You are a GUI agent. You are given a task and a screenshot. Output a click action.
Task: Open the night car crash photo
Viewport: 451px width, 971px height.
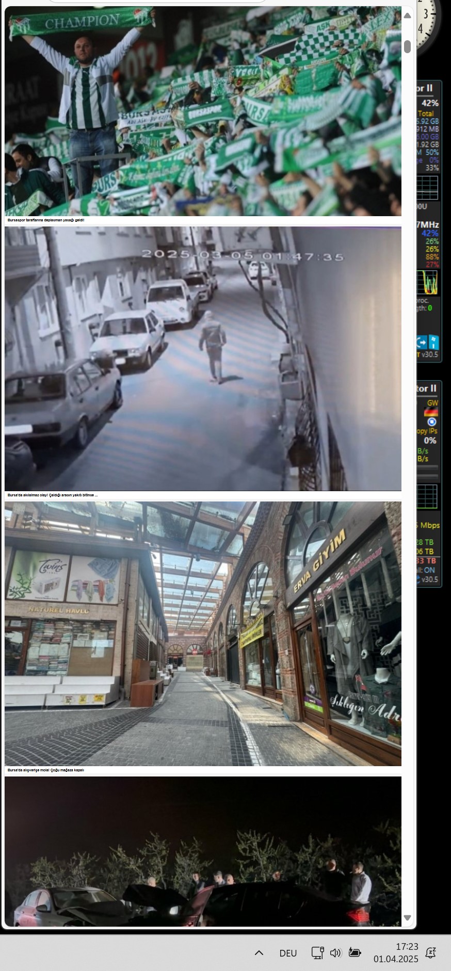203,851
